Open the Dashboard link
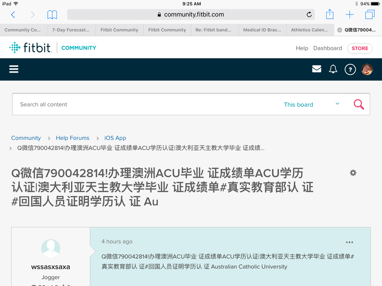This screenshot has width=382, height=286. 327,48
